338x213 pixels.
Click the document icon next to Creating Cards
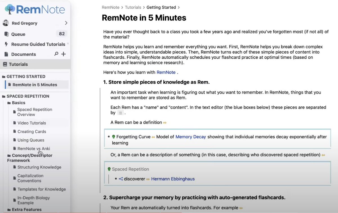(15, 131)
